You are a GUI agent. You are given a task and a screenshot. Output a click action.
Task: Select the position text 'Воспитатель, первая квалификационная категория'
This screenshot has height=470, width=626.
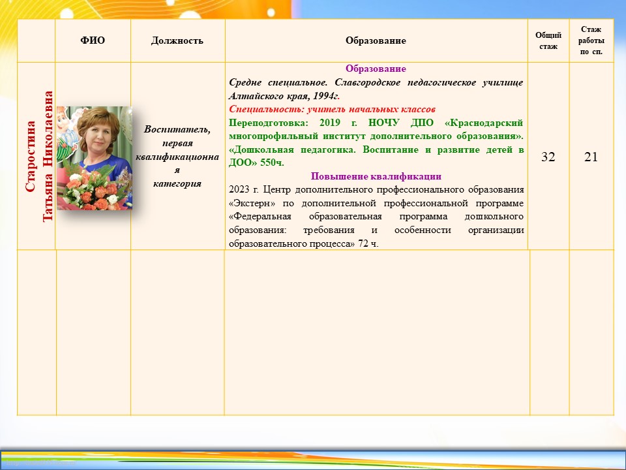tap(177, 156)
